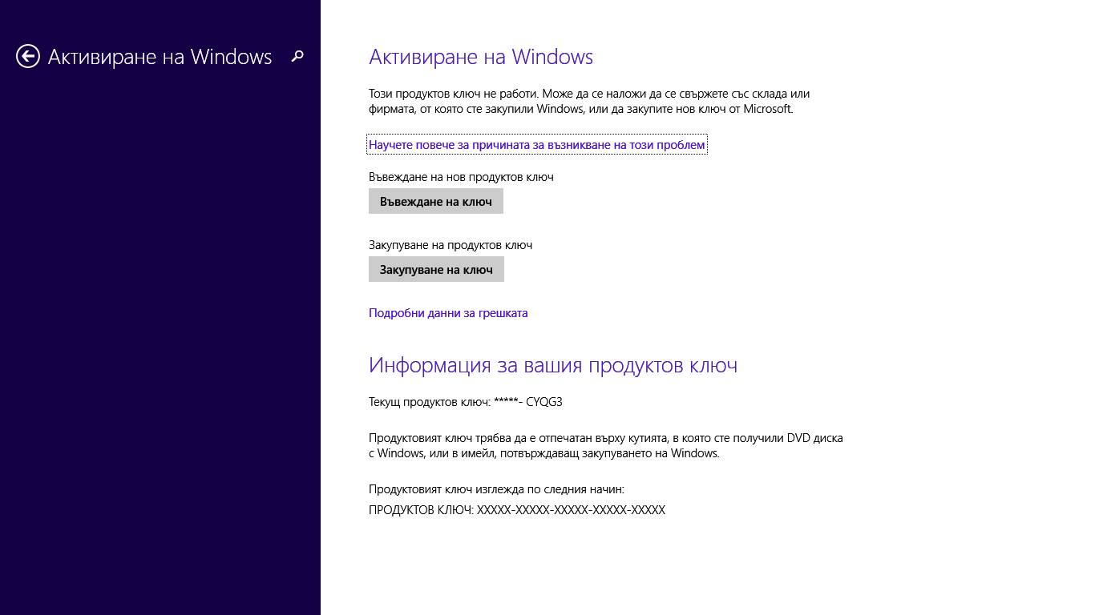Screen dimensions: 1095x615
Task: Open the link about why this problem occurs
Action: (x=536, y=144)
